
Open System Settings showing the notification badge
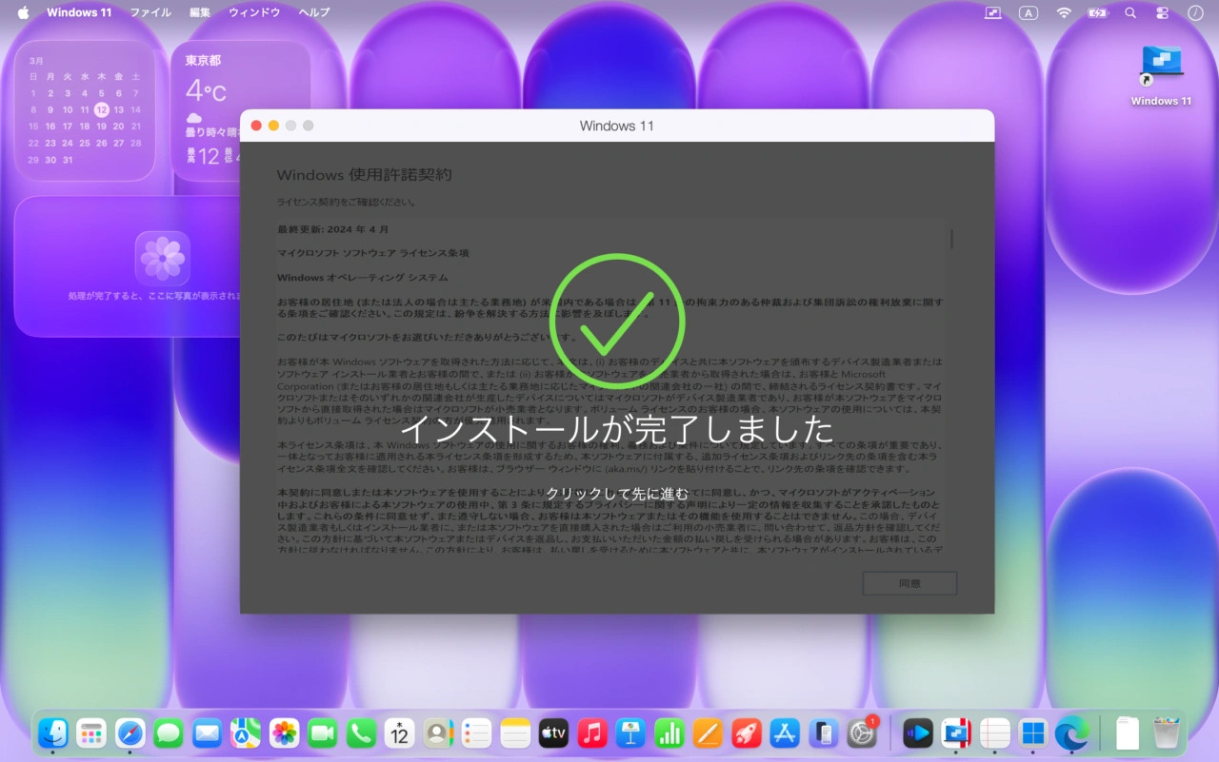862,734
